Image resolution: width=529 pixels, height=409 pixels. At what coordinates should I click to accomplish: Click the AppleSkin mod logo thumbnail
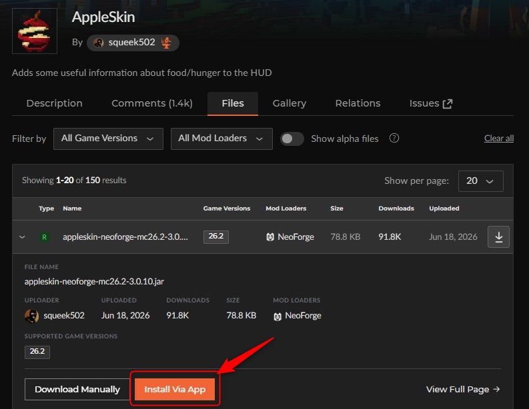(x=35, y=31)
